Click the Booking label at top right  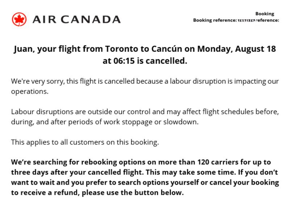pyautogui.click(x=265, y=14)
